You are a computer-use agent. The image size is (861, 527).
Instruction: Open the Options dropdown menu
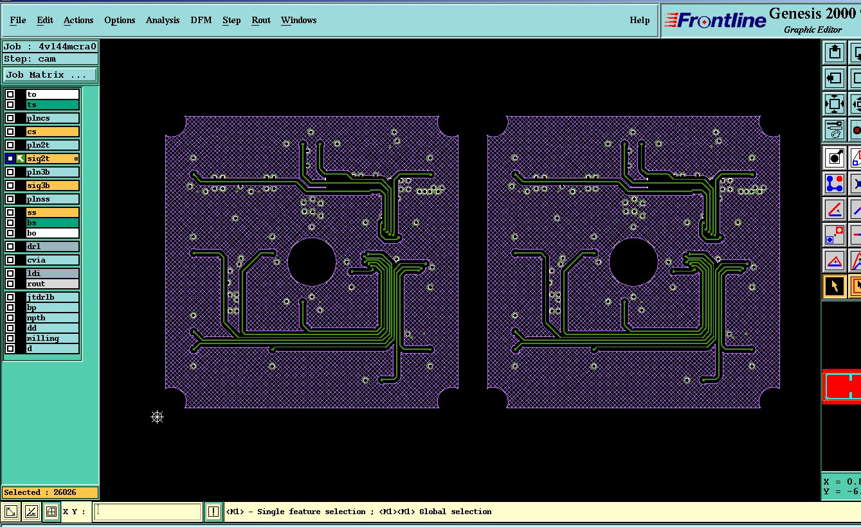click(x=120, y=20)
